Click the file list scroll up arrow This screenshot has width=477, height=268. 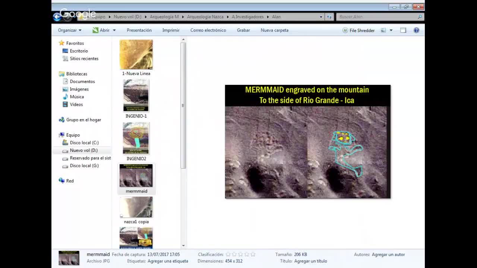(x=183, y=39)
